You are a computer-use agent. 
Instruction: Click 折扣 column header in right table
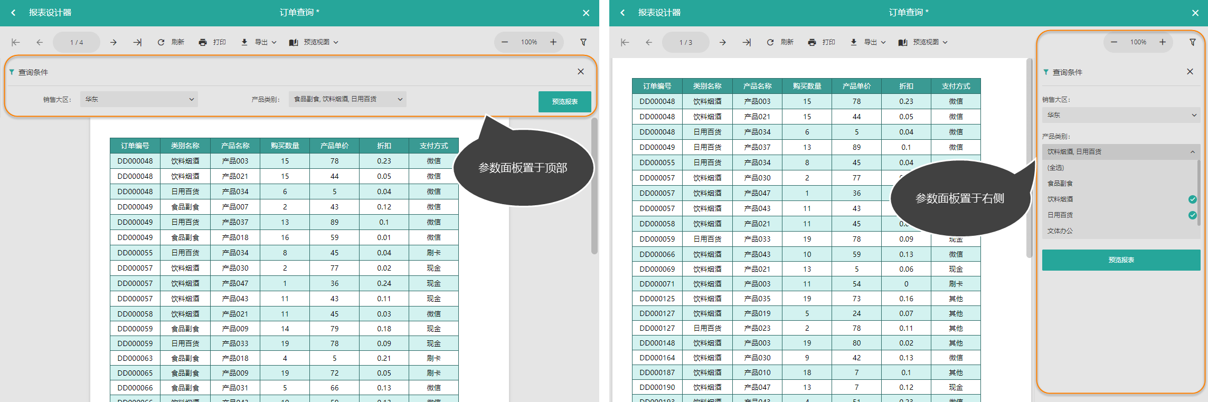click(906, 86)
